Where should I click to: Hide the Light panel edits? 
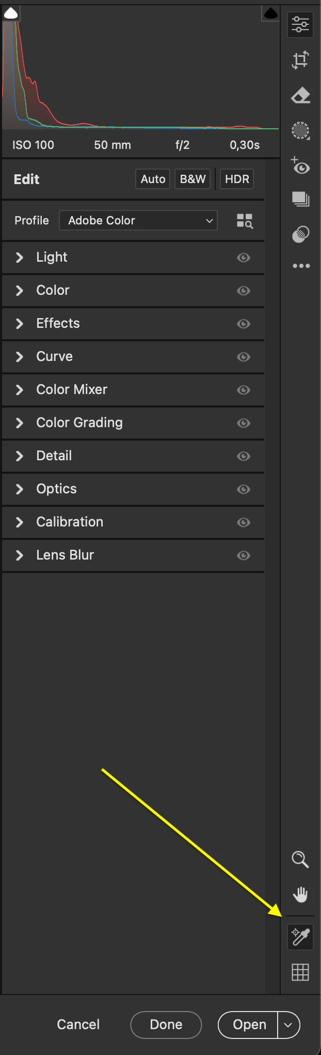[244, 258]
